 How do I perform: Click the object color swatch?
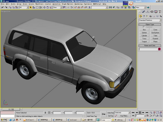[159, 49]
